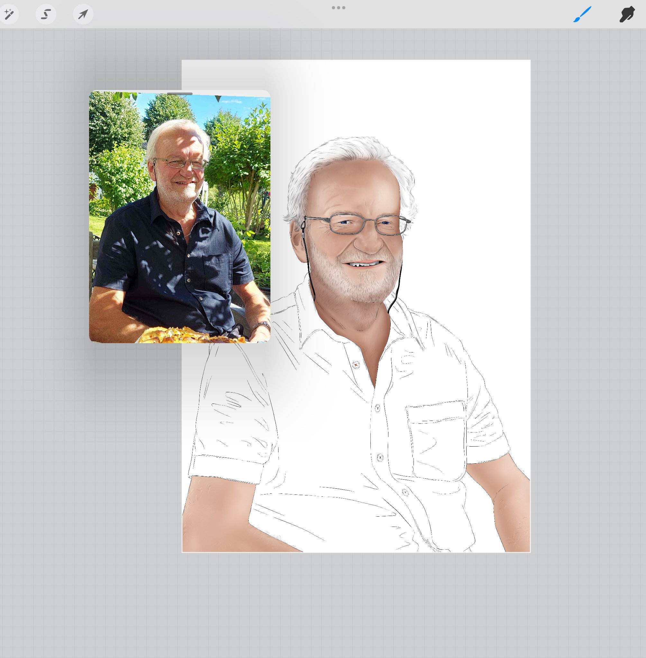Image resolution: width=646 pixels, height=658 pixels.
Task: Choose the Smudge finger tool
Action: (627, 14)
